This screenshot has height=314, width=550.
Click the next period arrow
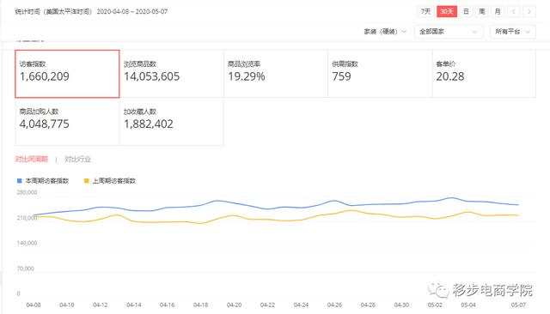(x=529, y=11)
